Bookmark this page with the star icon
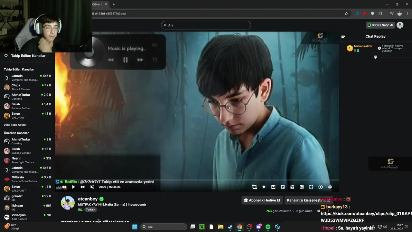 click(346, 14)
